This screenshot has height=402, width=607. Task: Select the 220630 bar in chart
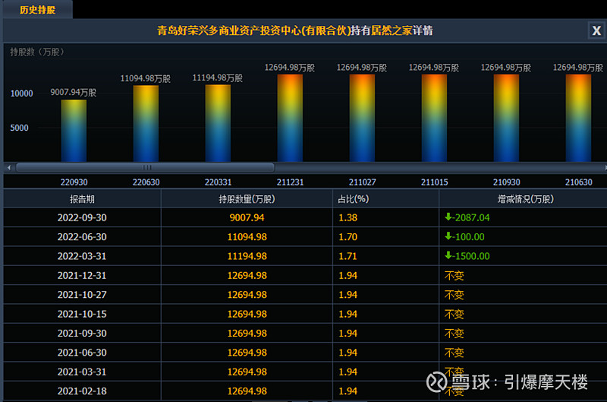146,124
